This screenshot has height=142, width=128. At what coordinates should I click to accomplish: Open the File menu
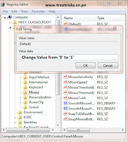point(5,11)
